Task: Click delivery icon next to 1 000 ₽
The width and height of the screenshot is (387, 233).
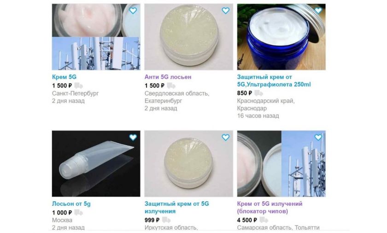Action: tap(78, 213)
